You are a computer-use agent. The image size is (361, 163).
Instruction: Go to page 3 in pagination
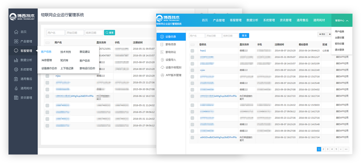[327, 149]
